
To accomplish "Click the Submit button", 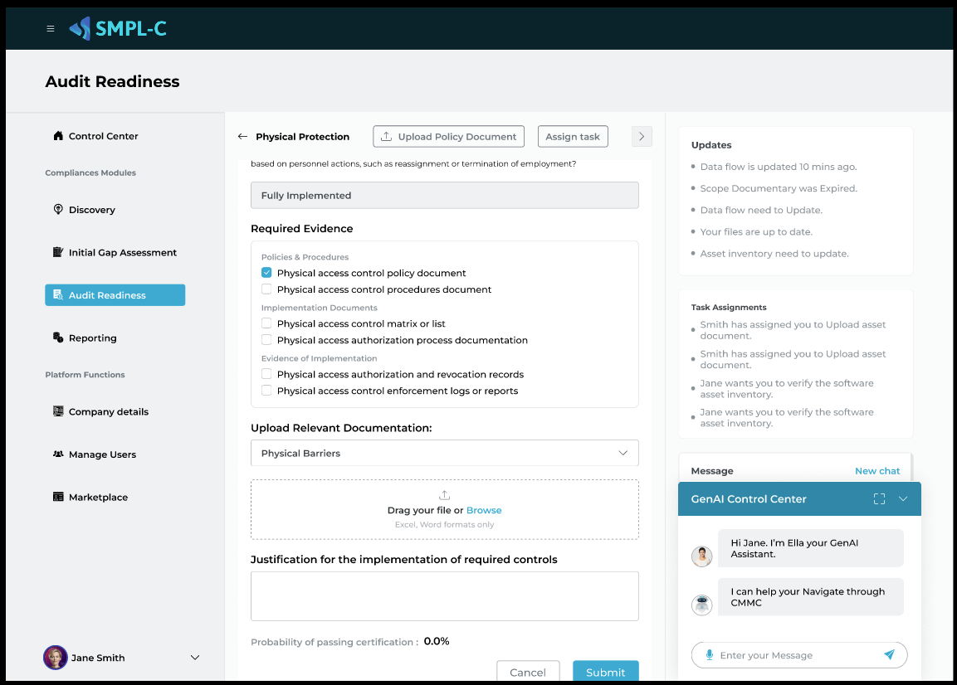I will [x=605, y=672].
